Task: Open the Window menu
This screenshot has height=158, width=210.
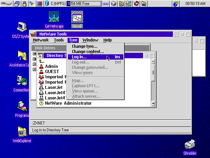Action: click(x=90, y=40)
